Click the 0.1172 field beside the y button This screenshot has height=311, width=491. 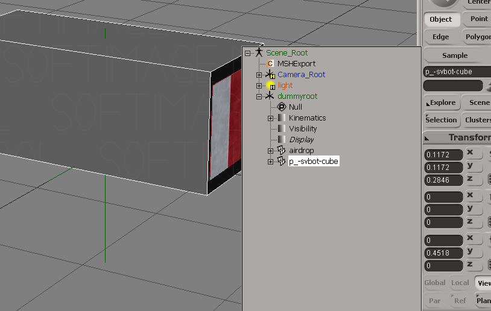[x=444, y=168]
